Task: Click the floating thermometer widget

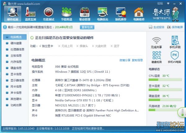Action: tap(182, 112)
